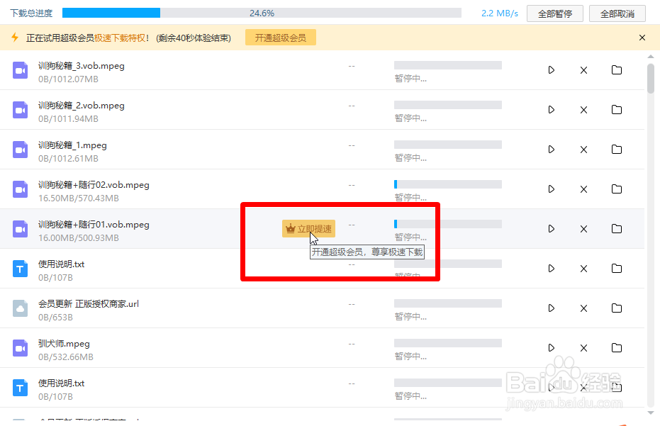Screen dimensions: 660x426
Task: Resume 使用说明.txt download above 会员更新 row
Action: coord(552,268)
